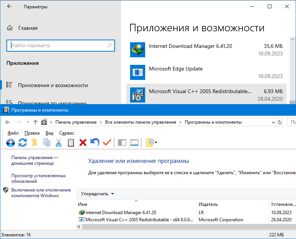Go up one level in Control Panel

[35, 122]
